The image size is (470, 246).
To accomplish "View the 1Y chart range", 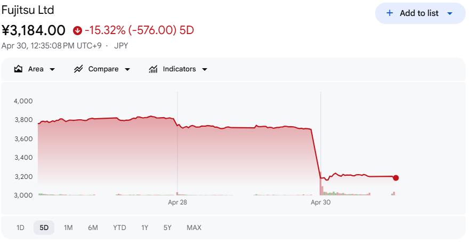I will click(x=144, y=228).
